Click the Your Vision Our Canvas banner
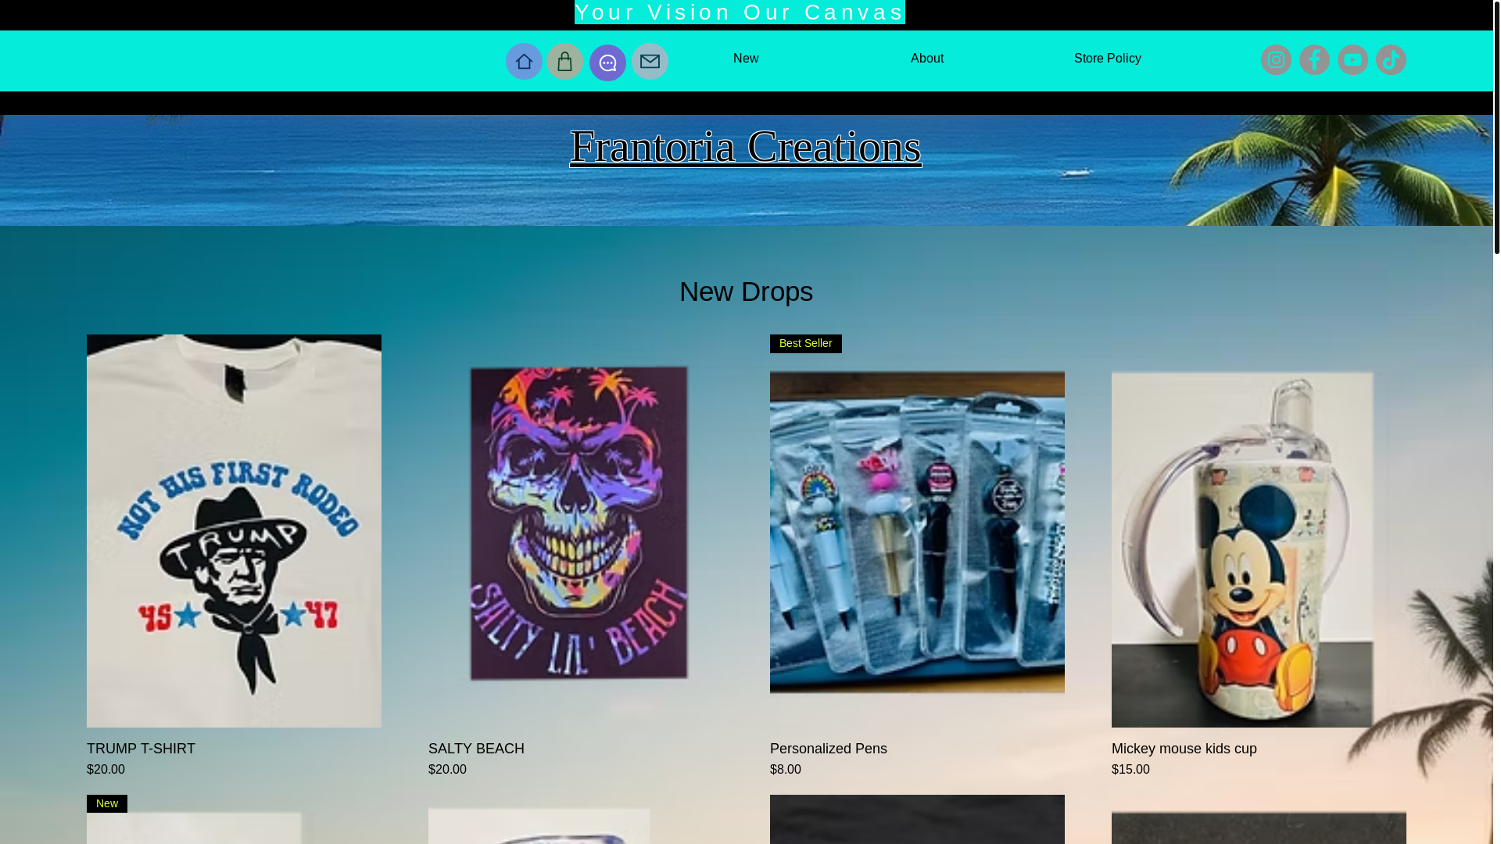The image size is (1501, 844). click(x=740, y=13)
